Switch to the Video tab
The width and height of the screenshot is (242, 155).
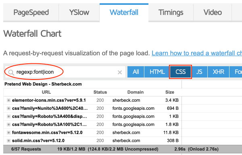(x=213, y=13)
